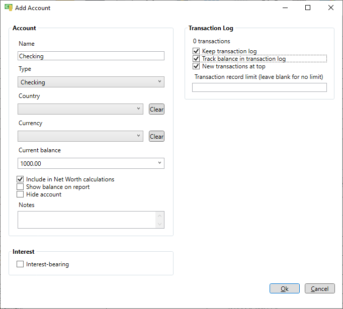Screen dimensions: 343x309
Task: Open the account Type dropdown
Action: click(x=91, y=82)
